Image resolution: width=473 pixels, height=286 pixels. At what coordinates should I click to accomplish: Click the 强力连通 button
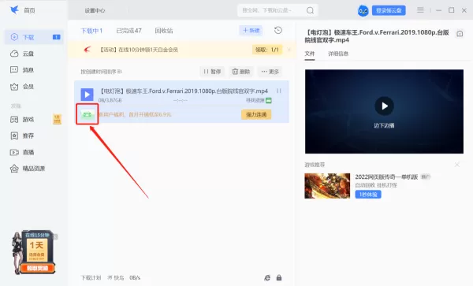(x=256, y=114)
